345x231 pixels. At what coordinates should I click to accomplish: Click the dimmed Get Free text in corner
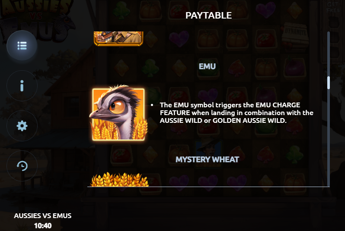point(334,7)
